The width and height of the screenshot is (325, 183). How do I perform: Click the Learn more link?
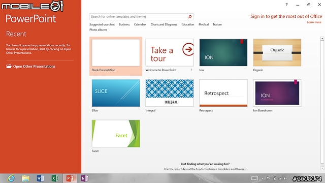point(314,22)
